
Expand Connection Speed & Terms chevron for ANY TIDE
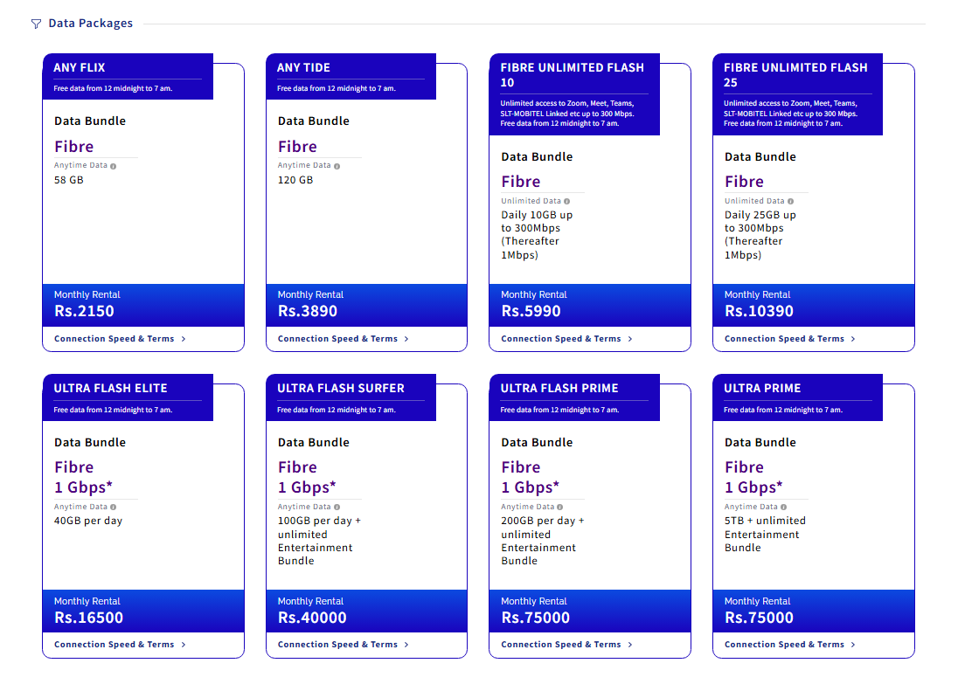(406, 339)
